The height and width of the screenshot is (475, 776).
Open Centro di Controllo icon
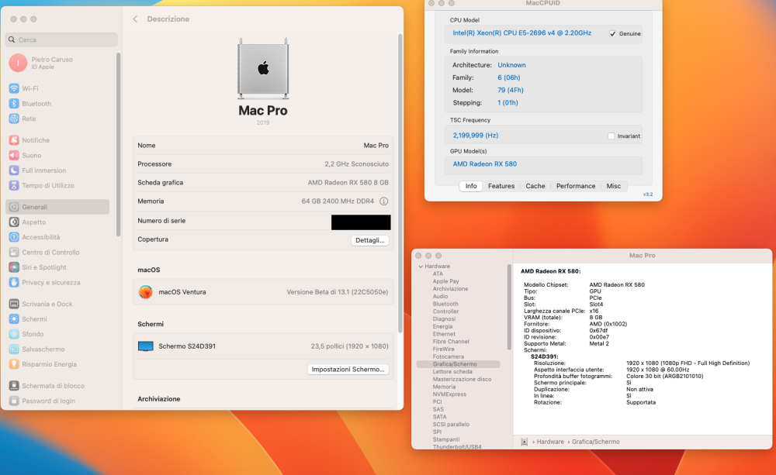pyautogui.click(x=14, y=252)
